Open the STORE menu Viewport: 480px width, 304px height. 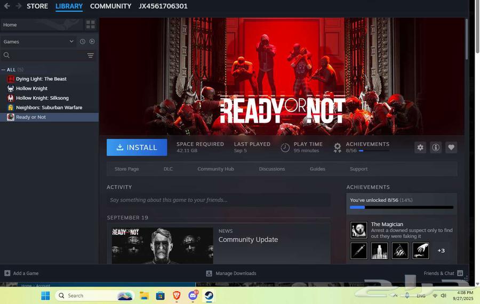tap(37, 6)
